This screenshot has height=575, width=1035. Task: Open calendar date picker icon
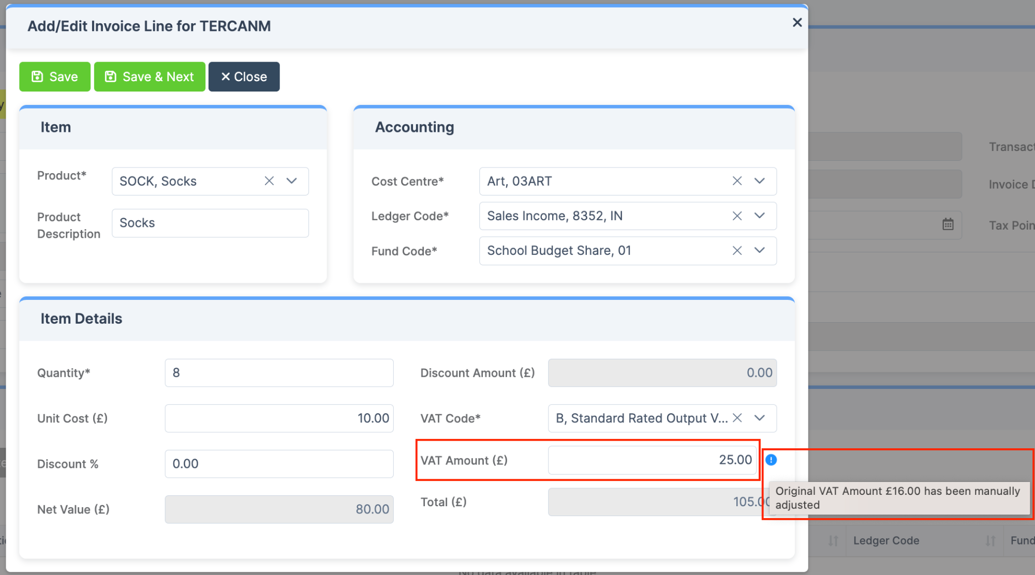click(x=948, y=224)
